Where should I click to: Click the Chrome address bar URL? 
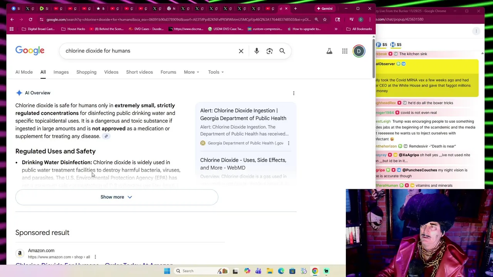pos(178,19)
